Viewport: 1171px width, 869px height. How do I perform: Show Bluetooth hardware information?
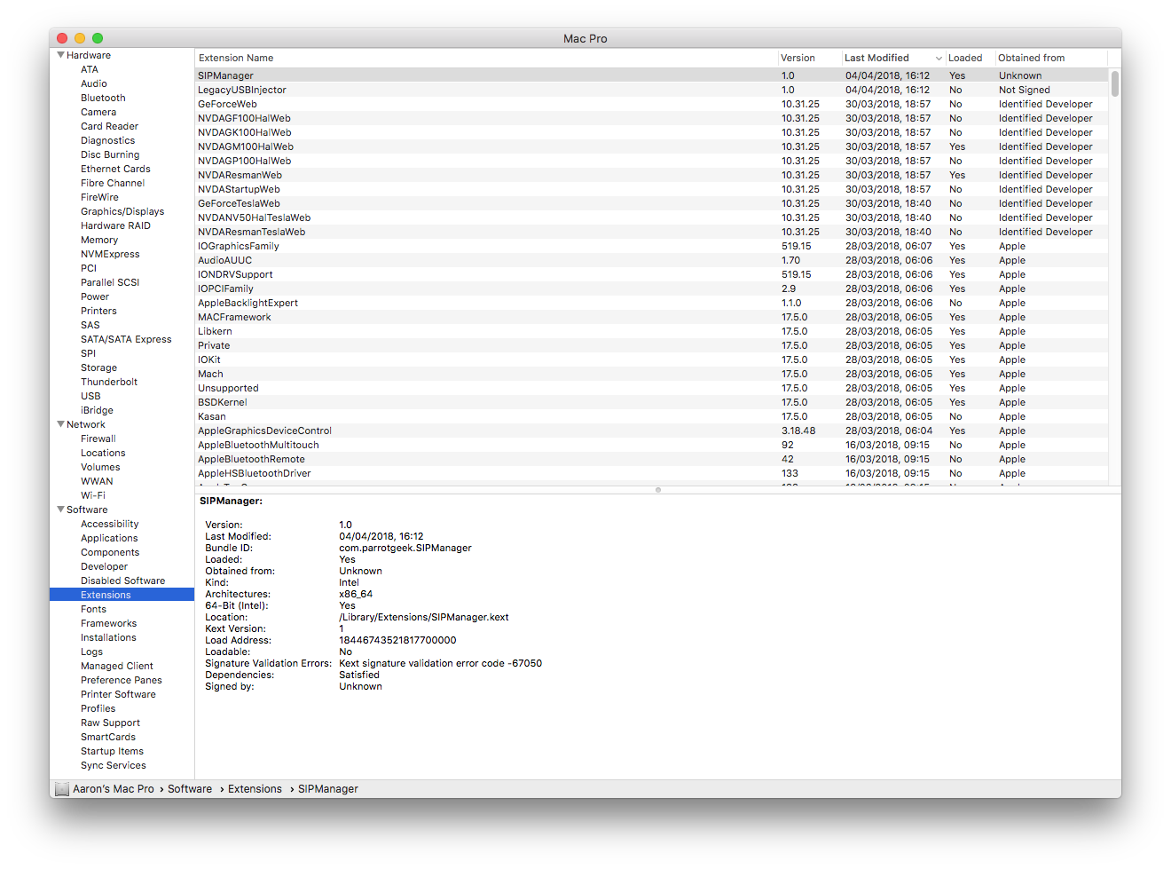tap(103, 98)
